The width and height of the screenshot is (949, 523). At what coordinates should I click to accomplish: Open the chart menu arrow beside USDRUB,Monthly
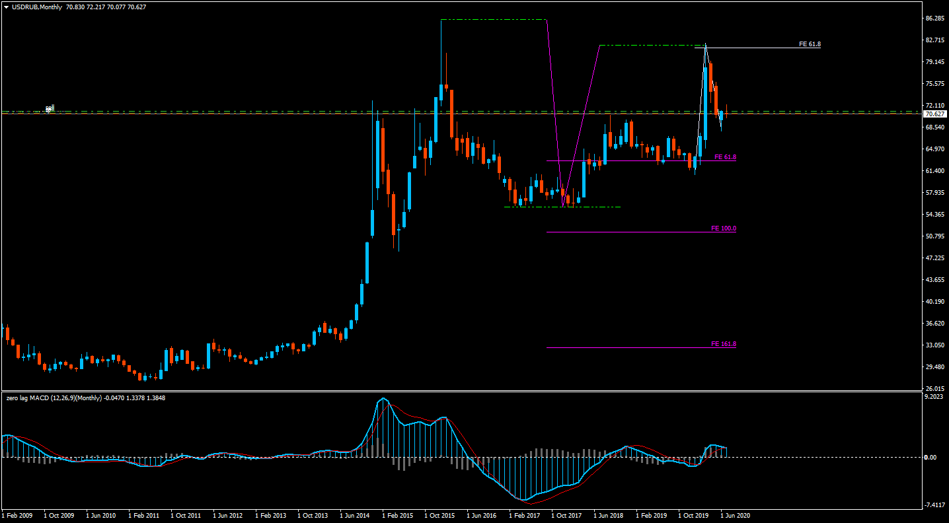point(6,7)
